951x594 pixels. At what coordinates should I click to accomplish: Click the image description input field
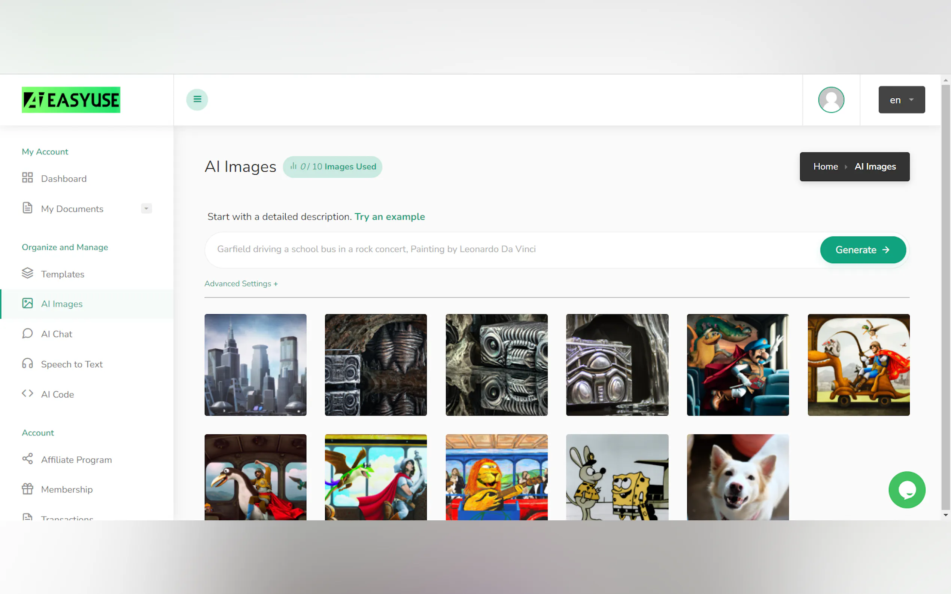(x=511, y=249)
